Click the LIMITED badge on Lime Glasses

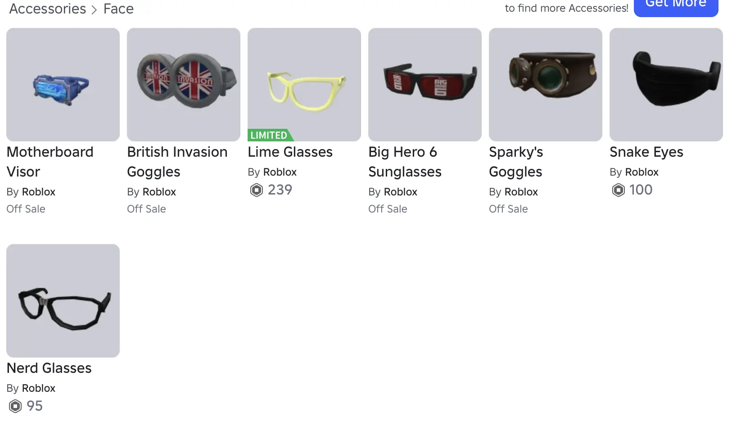269,135
